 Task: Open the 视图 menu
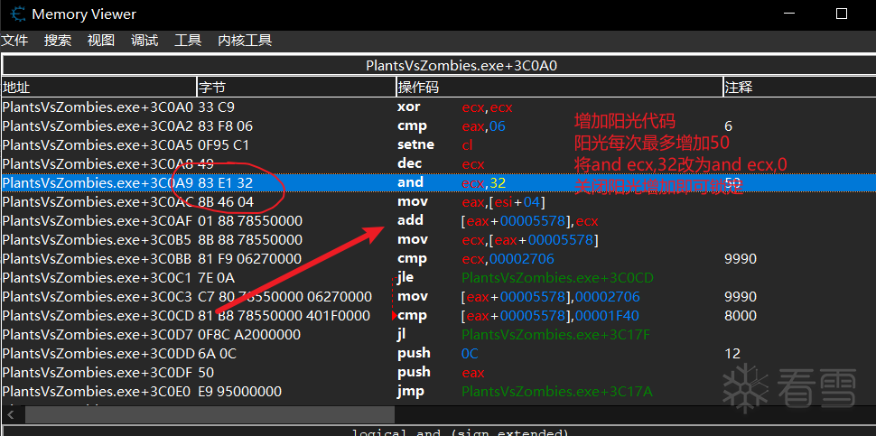point(101,41)
